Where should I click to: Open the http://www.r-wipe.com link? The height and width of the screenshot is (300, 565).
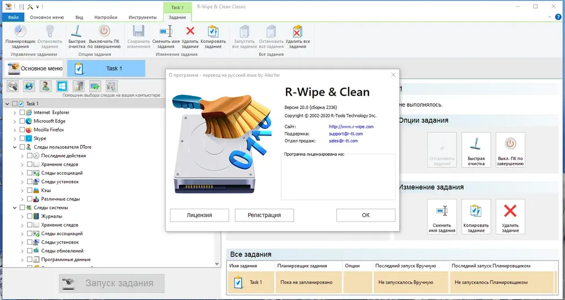[351, 127]
